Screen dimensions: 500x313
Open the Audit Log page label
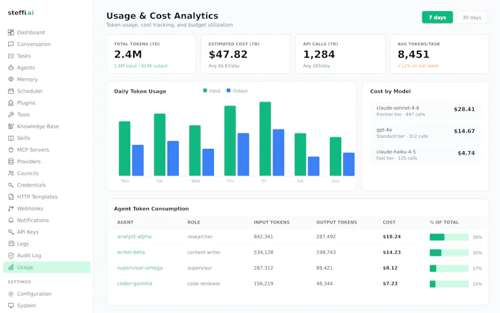point(29,255)
